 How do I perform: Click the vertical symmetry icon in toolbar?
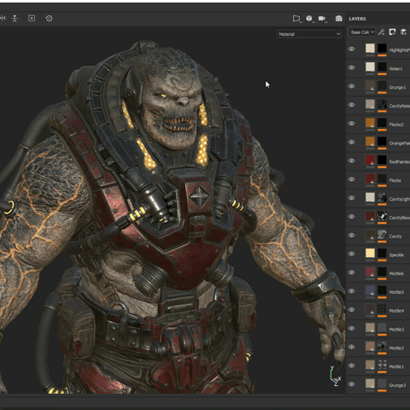pos(15,19)
